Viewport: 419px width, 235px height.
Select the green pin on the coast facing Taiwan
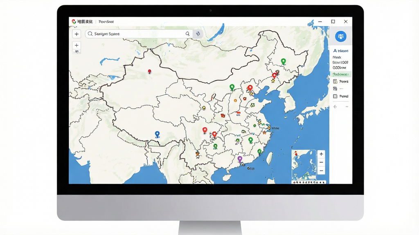(259, 152)
